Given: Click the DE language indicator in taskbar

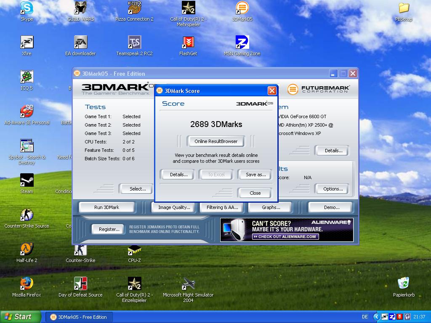Looking at the screenshot, I should click(x=365, y=317).
